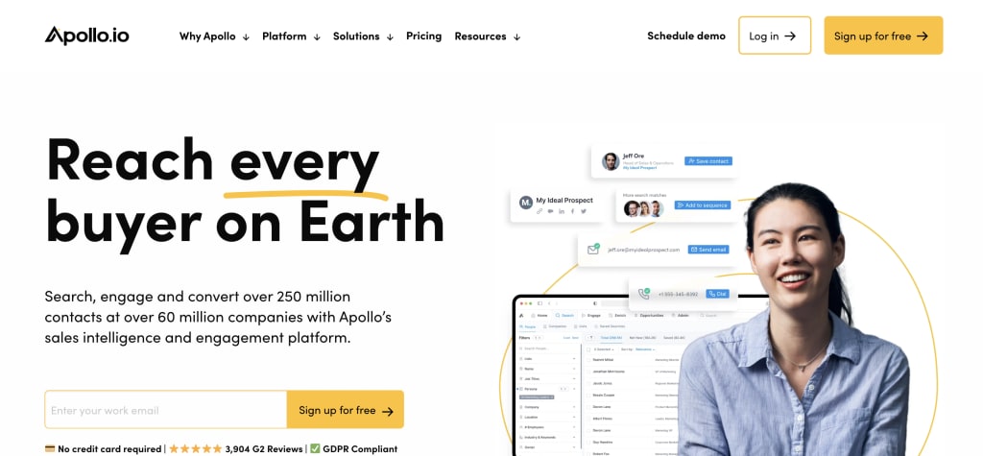Click Sign up for free in header
983x456 pixels.
(883, 36)
